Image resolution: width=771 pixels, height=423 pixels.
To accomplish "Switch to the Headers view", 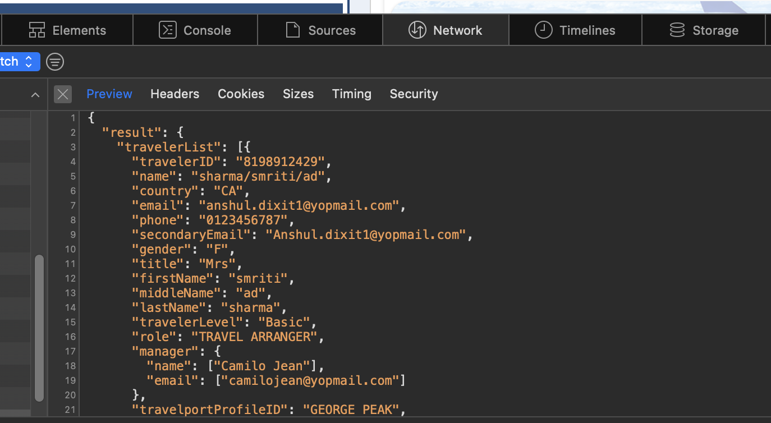I will click(x=175, y=94).
